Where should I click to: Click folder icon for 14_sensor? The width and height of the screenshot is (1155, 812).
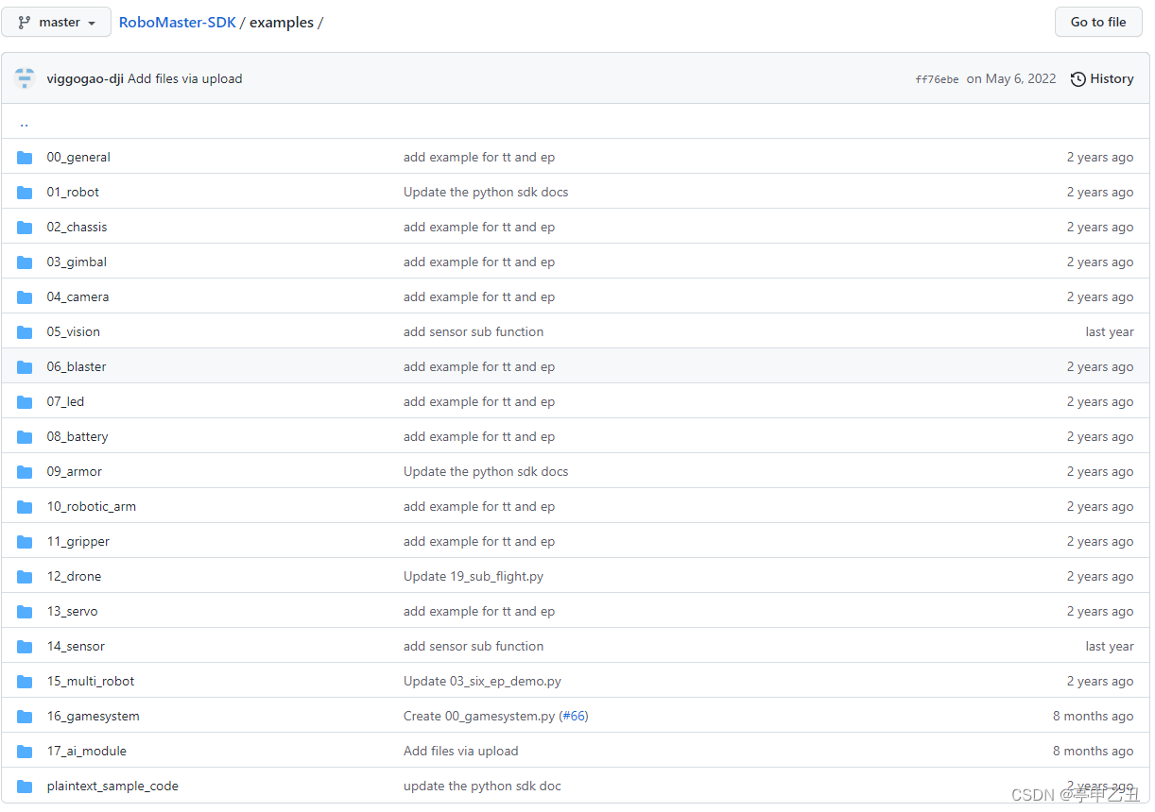tap(25, 647)
